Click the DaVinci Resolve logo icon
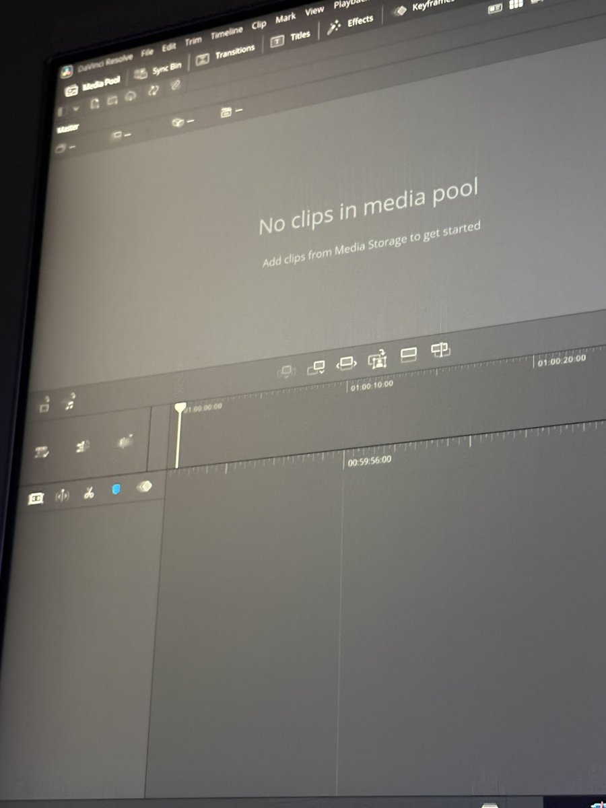The width and height of the screenshot is (606, 808). [67, 71]
